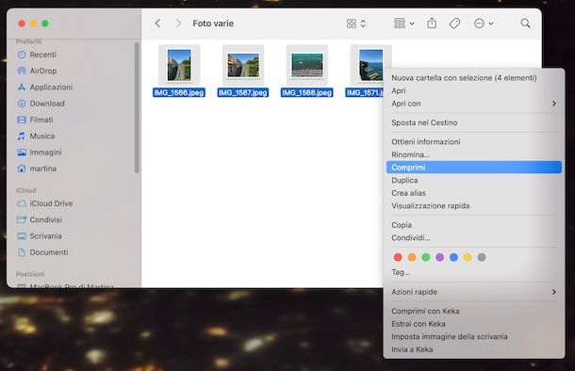The height and width of the screenshot is (371, 575).
Task: Click the IMG_1568.jpeg file name
Action: pos(307,92)
